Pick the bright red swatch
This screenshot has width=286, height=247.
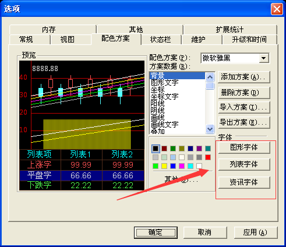208,157
